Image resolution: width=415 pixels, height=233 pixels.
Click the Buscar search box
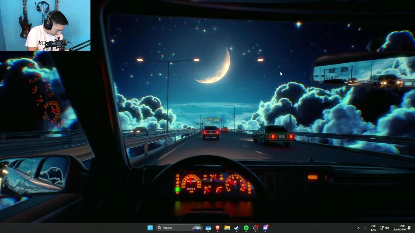coord(179,228)
